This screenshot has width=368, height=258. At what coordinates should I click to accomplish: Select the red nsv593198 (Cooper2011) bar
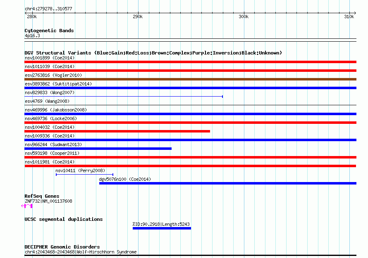coord(190,157)
